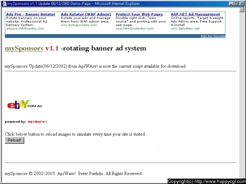Click the 'v1.1' red version text

52,48
